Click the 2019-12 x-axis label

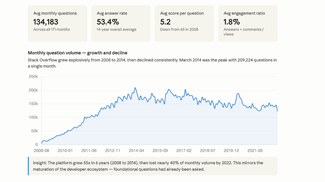click(231, 151)
